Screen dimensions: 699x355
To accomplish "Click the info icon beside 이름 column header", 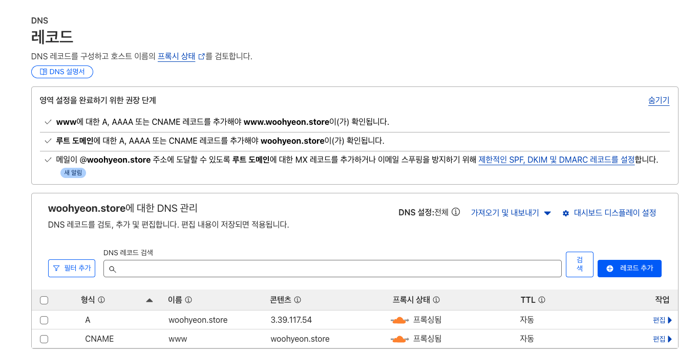I will point(188,300).
